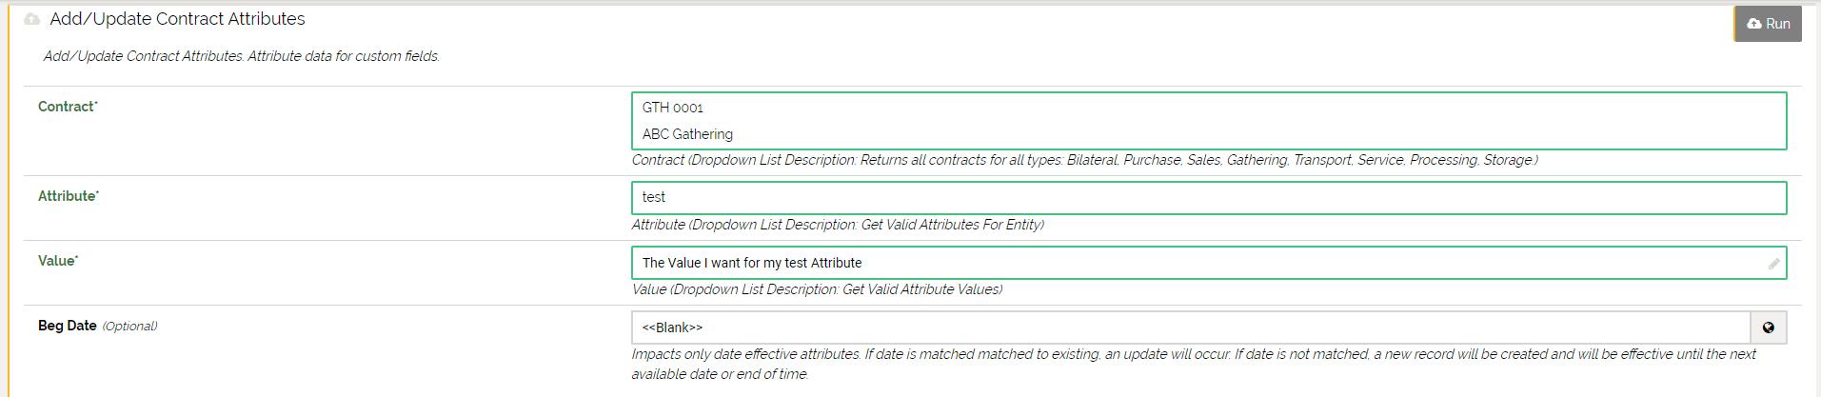Image resolution: width=1821 pixels, height=397 pixels.
Task: Click the Contract field label
Action: point(68,107)
